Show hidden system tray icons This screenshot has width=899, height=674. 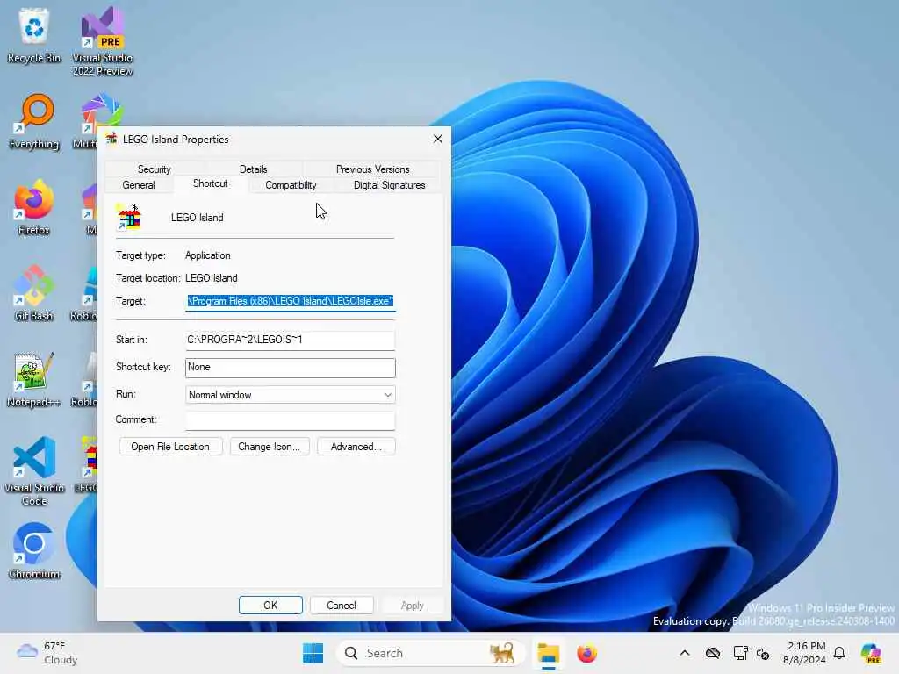(x=685, y=653)
